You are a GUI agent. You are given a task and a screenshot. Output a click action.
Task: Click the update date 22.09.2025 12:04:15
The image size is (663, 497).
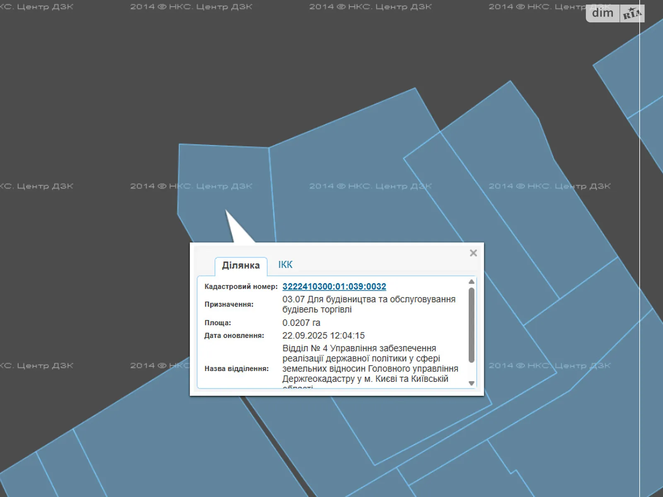323,335
